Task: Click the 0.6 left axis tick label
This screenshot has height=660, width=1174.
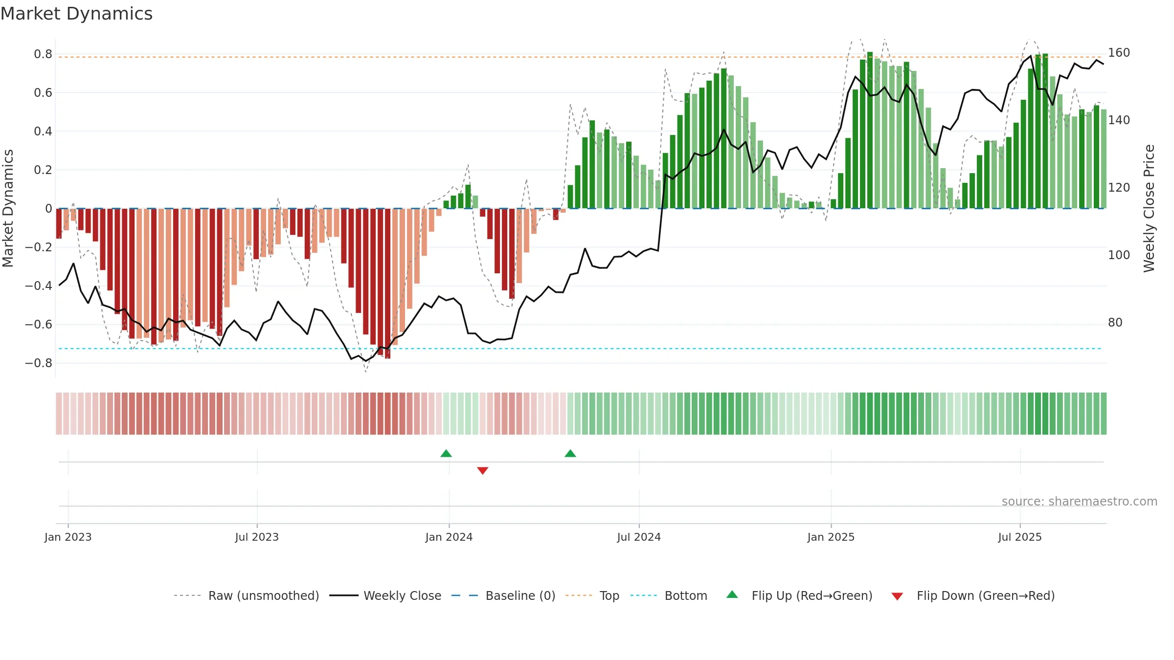Action: [43, 92]
